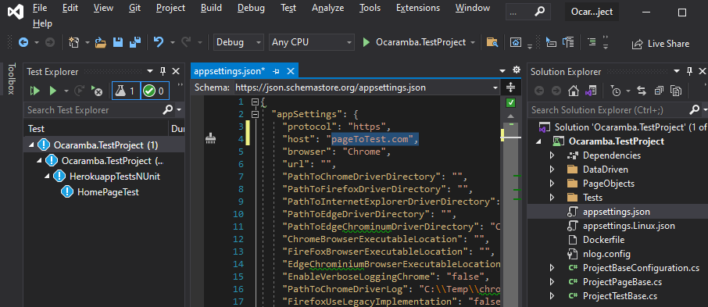Run all tests in Test Explorer
The height and width of the screenshot is (307, 708).
(34, 91)
